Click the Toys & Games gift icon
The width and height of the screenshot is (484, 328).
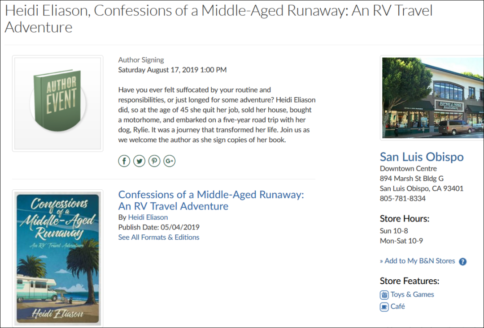coord(384,295)
